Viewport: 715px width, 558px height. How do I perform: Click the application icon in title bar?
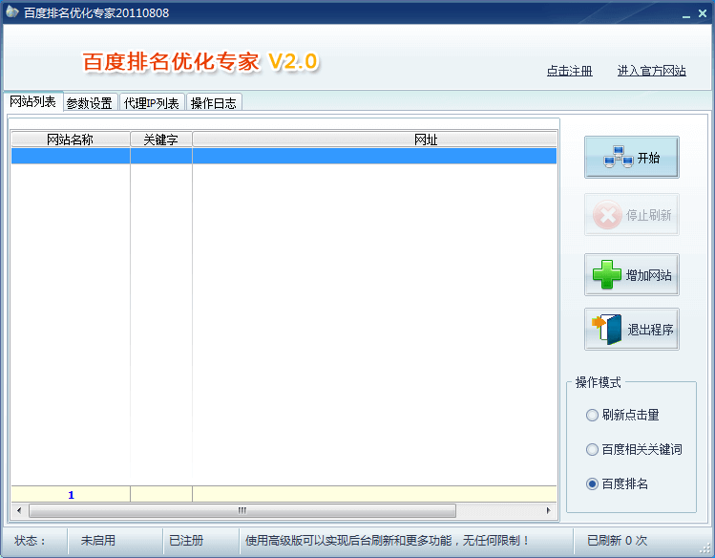(x=11, y=11)
